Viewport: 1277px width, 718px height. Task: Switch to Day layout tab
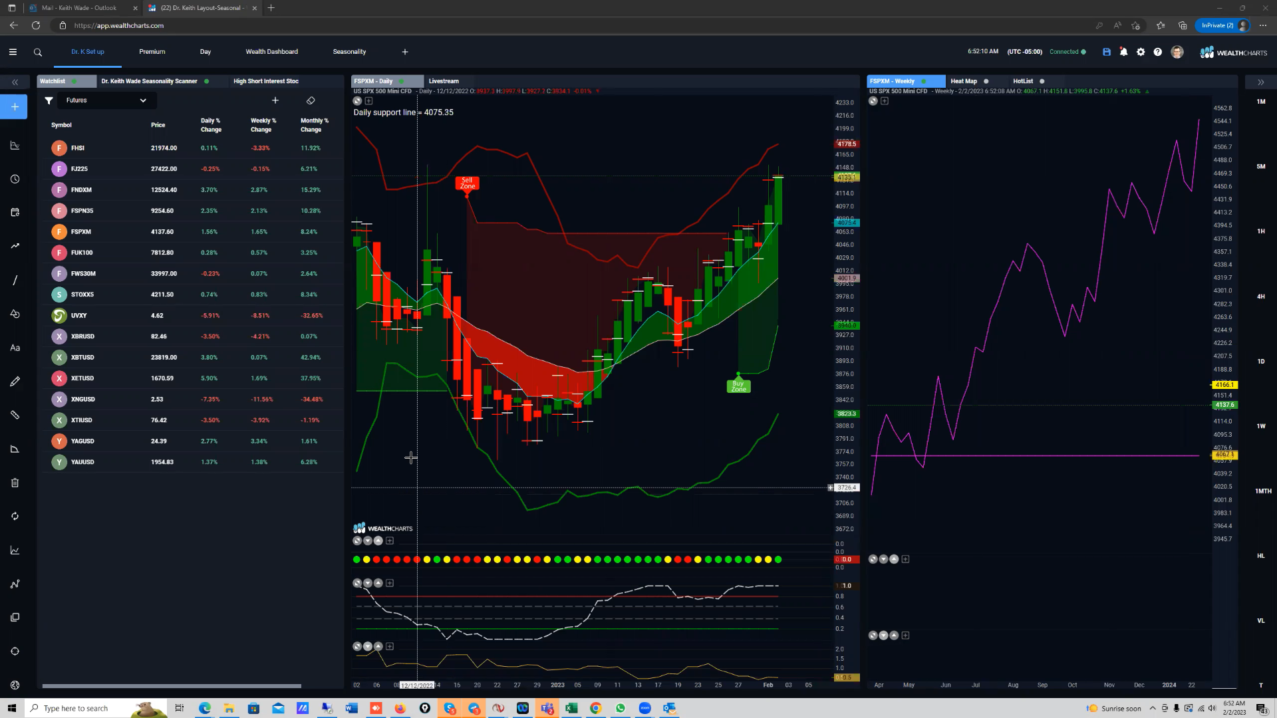pos(206,52)
